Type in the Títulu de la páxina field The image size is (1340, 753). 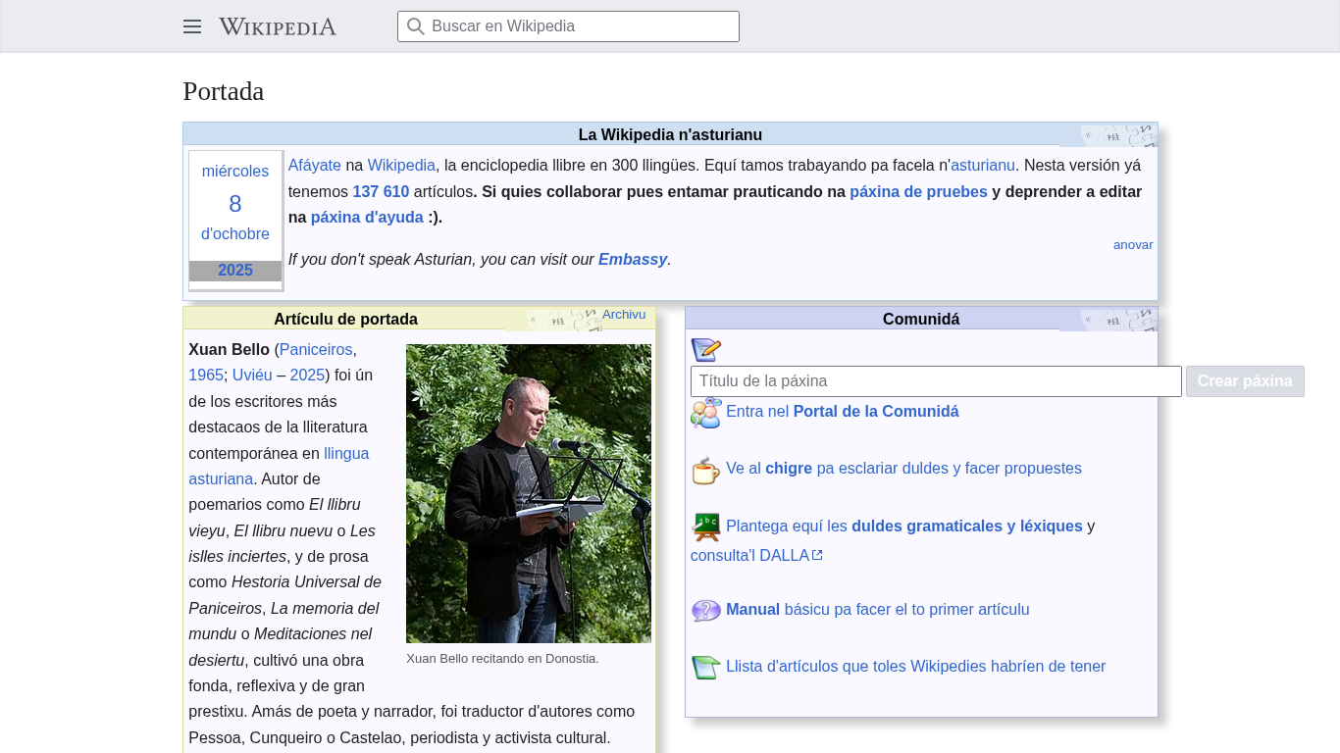tap(935, 381)
